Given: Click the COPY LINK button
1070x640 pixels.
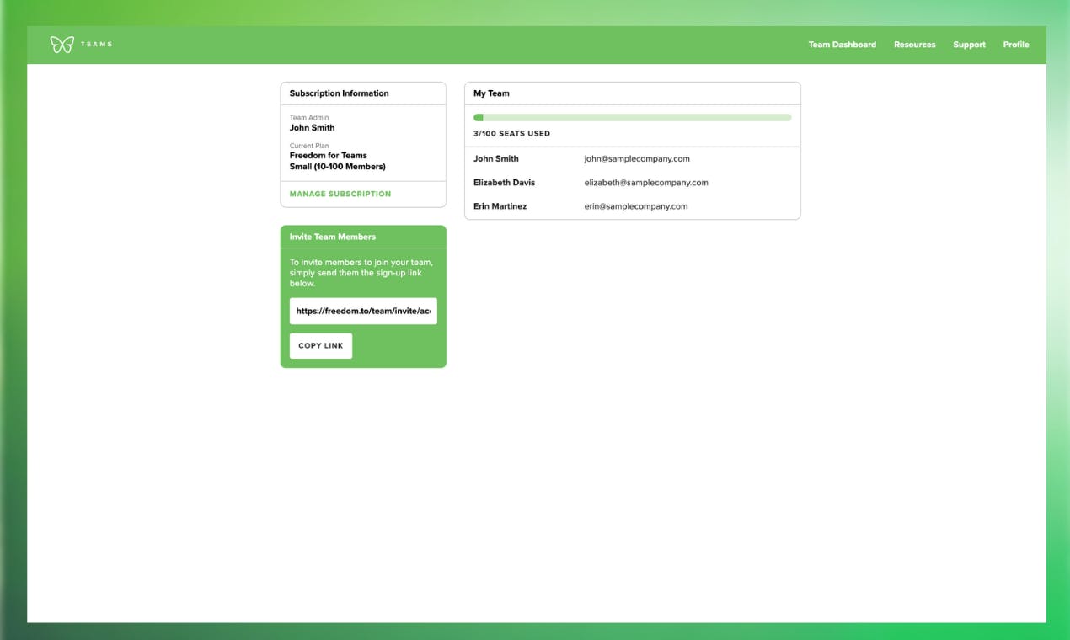Looking at the screenshot, I should [321, 346].
